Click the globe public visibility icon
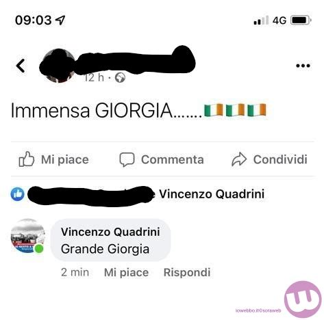This screenshot has width=324, height=320. pyautogui.click(x=120, y=78)
